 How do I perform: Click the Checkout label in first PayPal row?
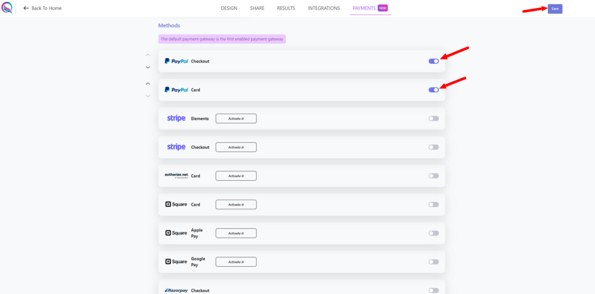(x=200, y=61)
